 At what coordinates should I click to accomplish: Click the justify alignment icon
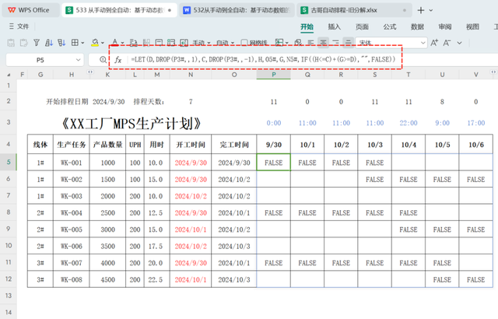(348, 43)
